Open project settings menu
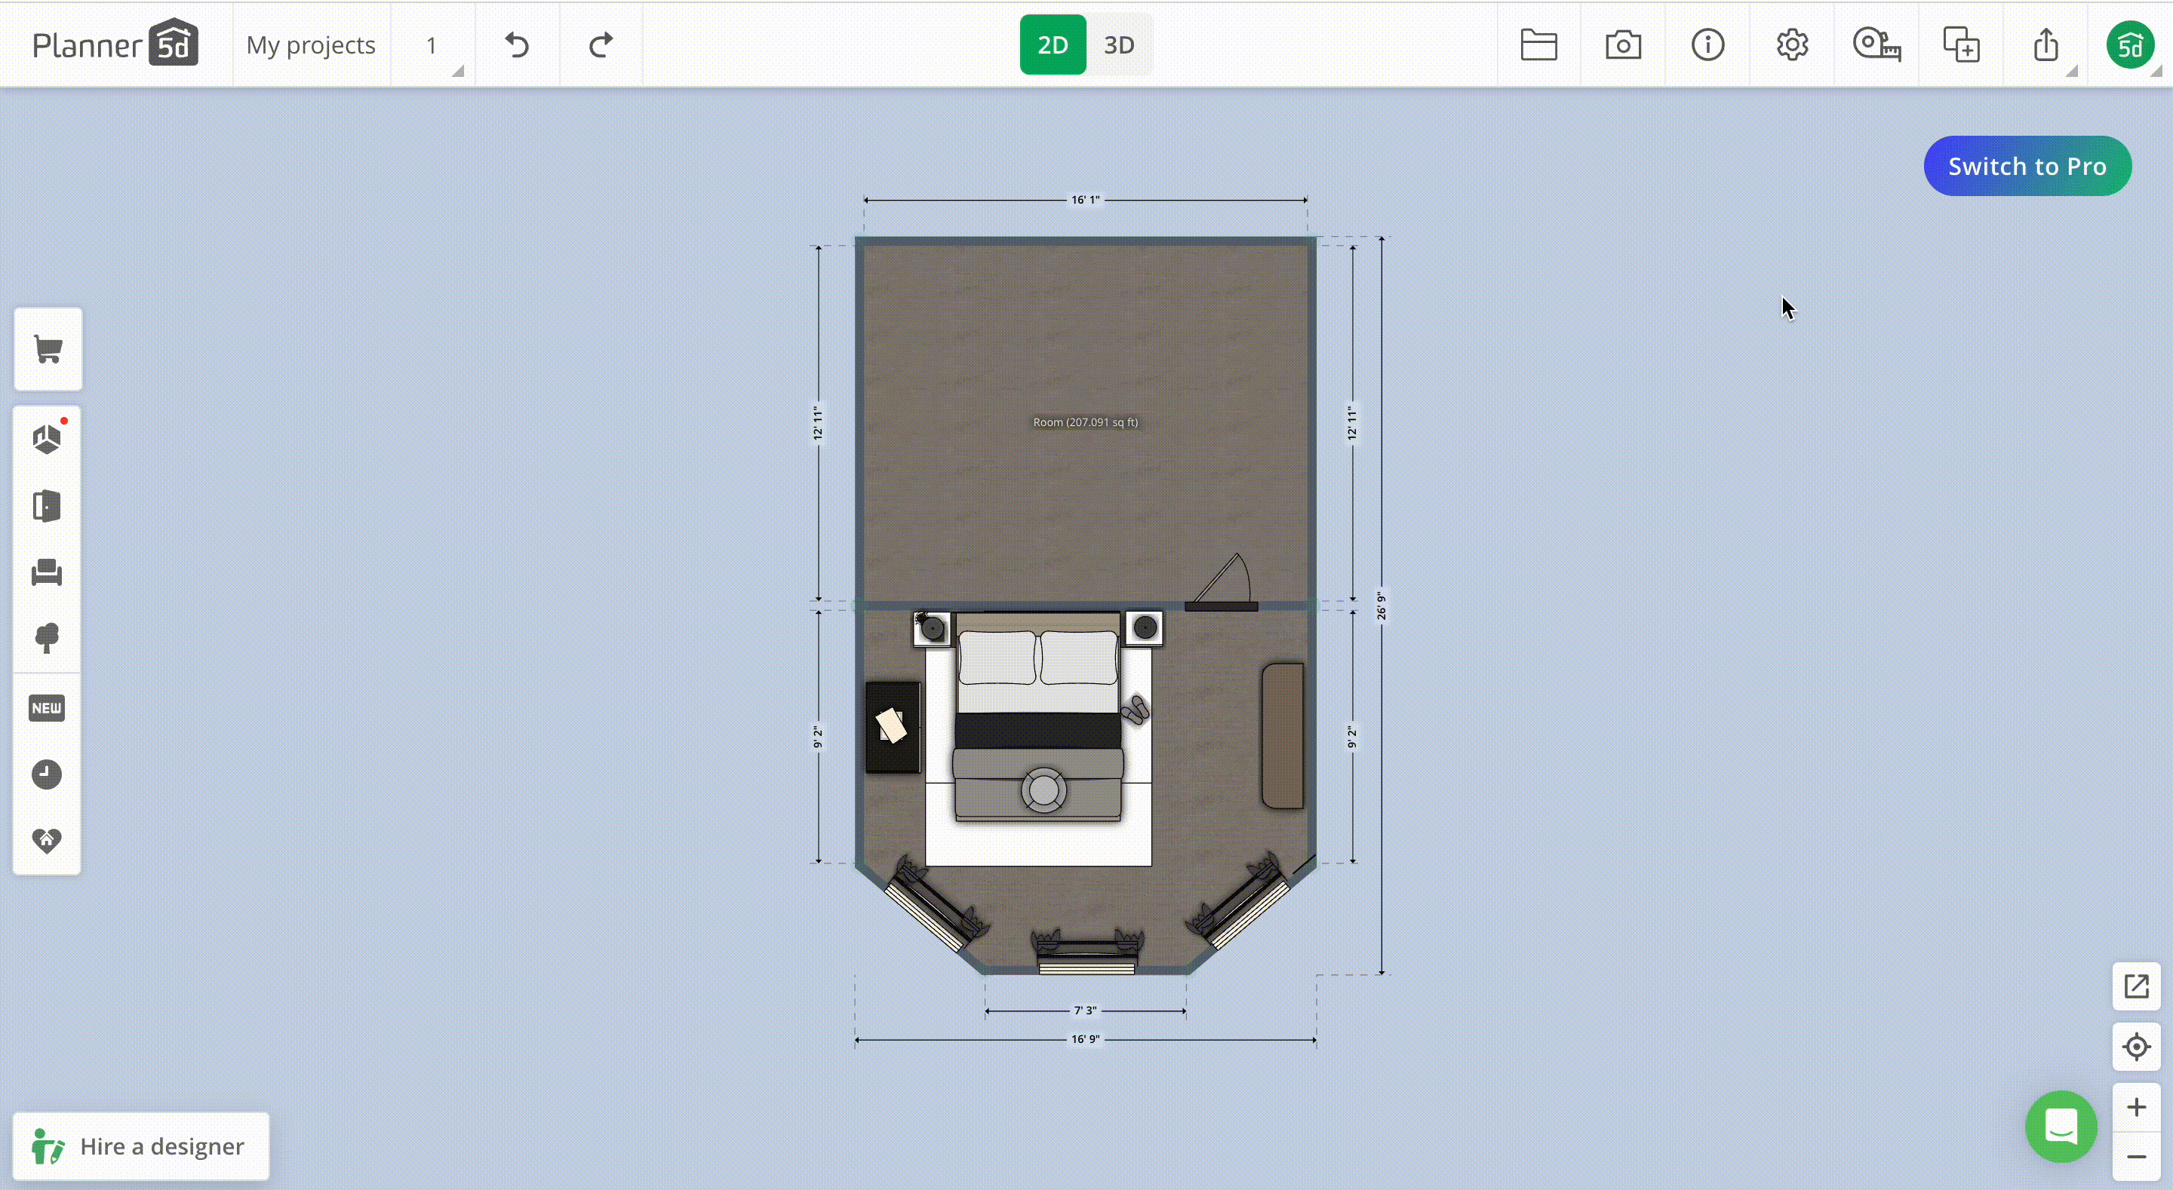2173x1190 pixels. pos(1792,44)
